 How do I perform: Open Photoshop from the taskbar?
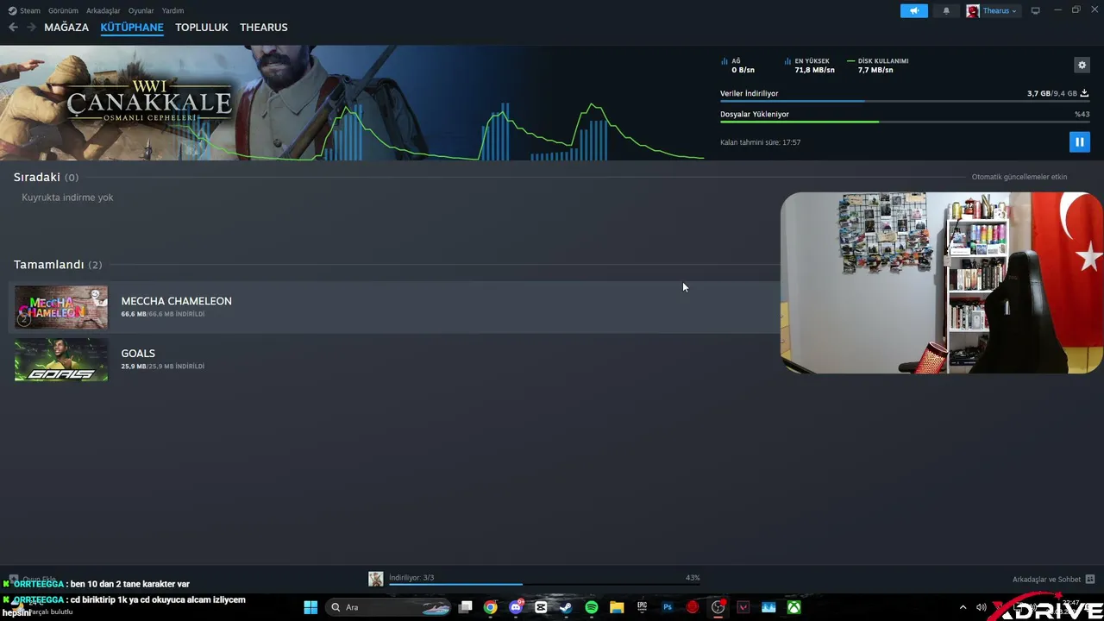[x=668, y=607]
